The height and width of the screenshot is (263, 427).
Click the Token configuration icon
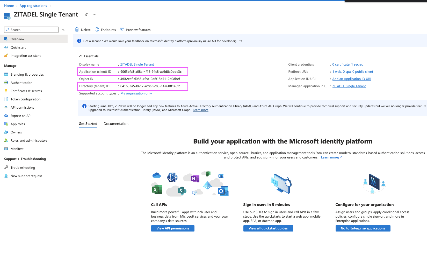point(6,99)
